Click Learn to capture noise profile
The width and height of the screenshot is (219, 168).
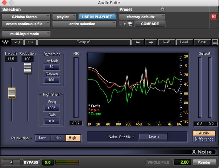[x=154, y=137]
